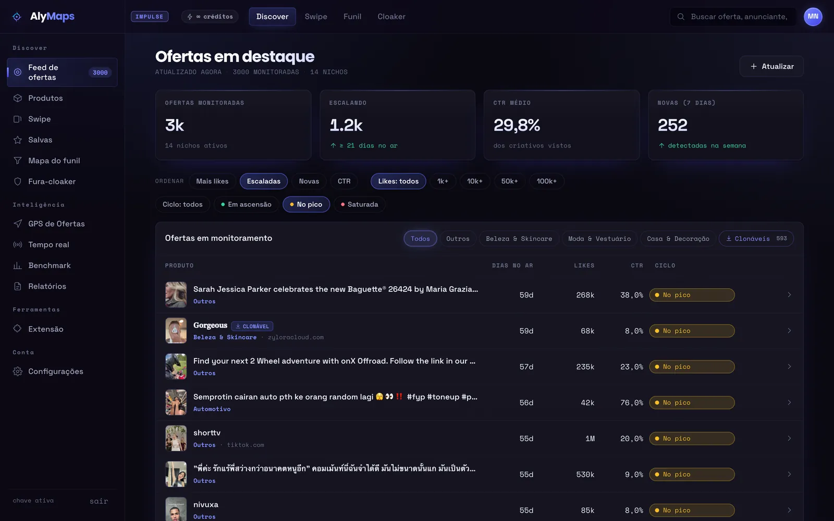Viewport: 834px width, 521px height.
Task: Switch to the Funil top tab
Action: tap(352, 17)
